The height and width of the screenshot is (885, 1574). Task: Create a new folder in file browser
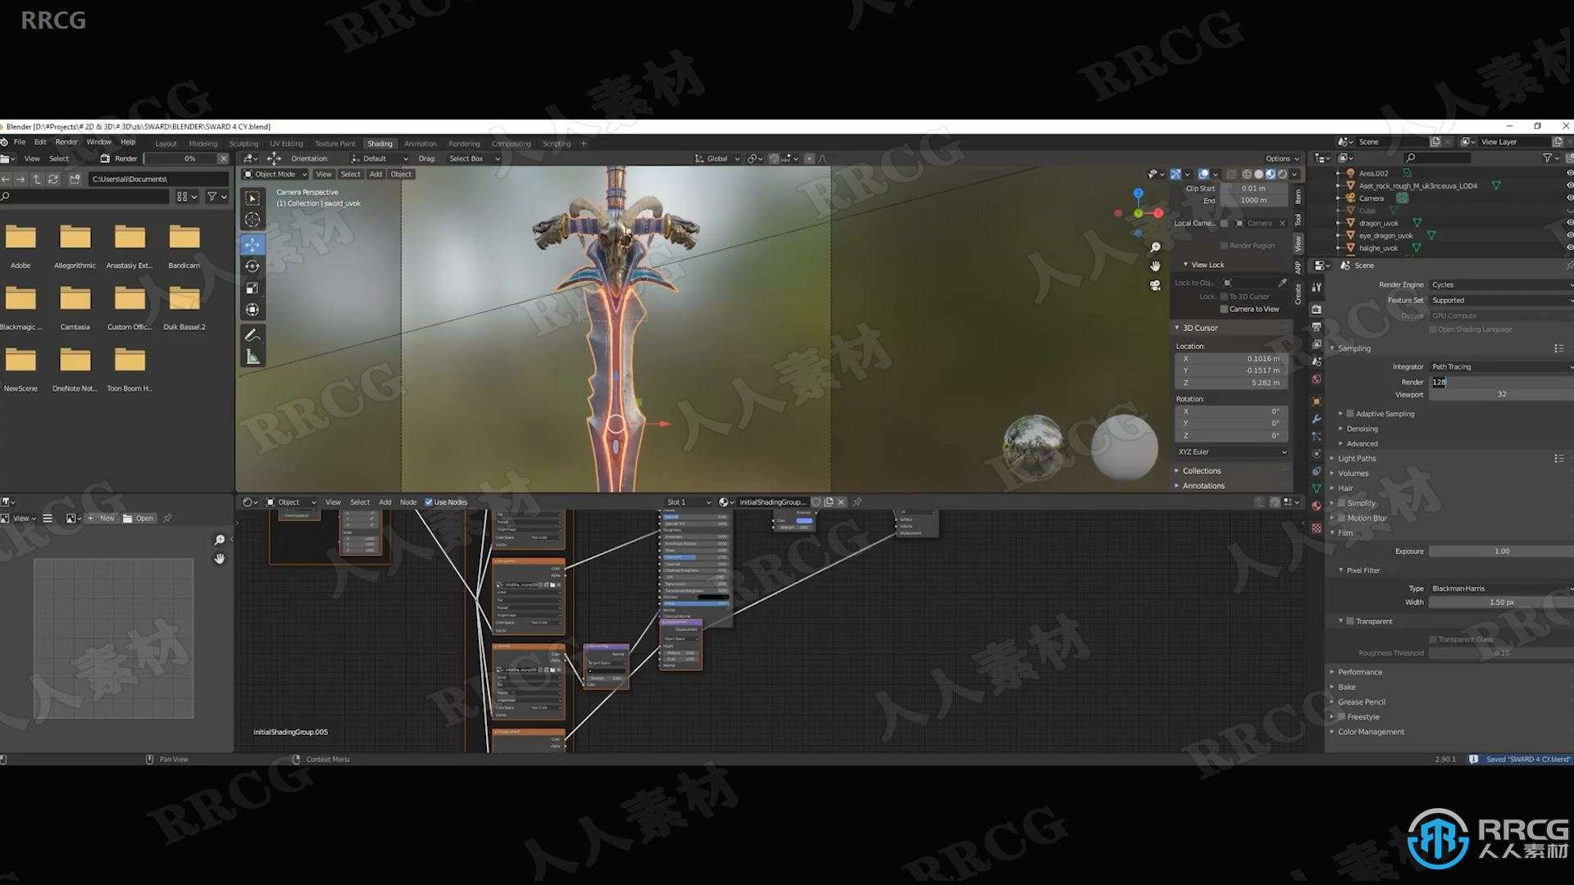pyautogui.click(x=75, y=179)
